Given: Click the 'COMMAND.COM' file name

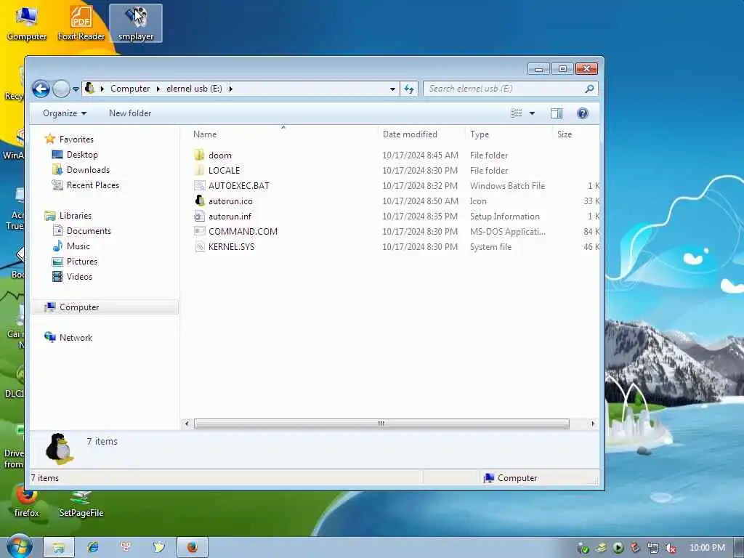Looking at the screenshot, I should [243, 231].
